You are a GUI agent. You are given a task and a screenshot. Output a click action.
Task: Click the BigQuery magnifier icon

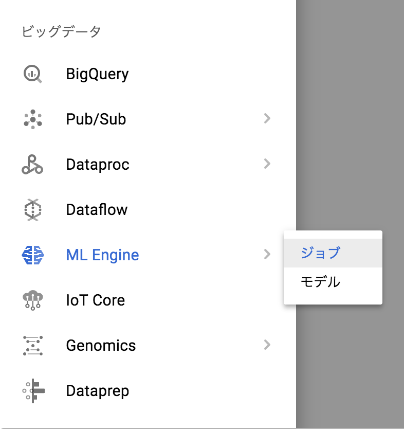33,74
